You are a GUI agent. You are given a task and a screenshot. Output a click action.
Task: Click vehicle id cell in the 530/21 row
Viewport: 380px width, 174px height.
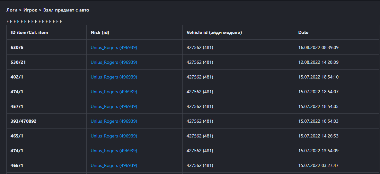click(x=199, y=62)
